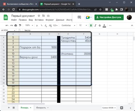Increase decimal places button
Image resolution: width=135 pixels, height=111 pixels.
(50, 25)
